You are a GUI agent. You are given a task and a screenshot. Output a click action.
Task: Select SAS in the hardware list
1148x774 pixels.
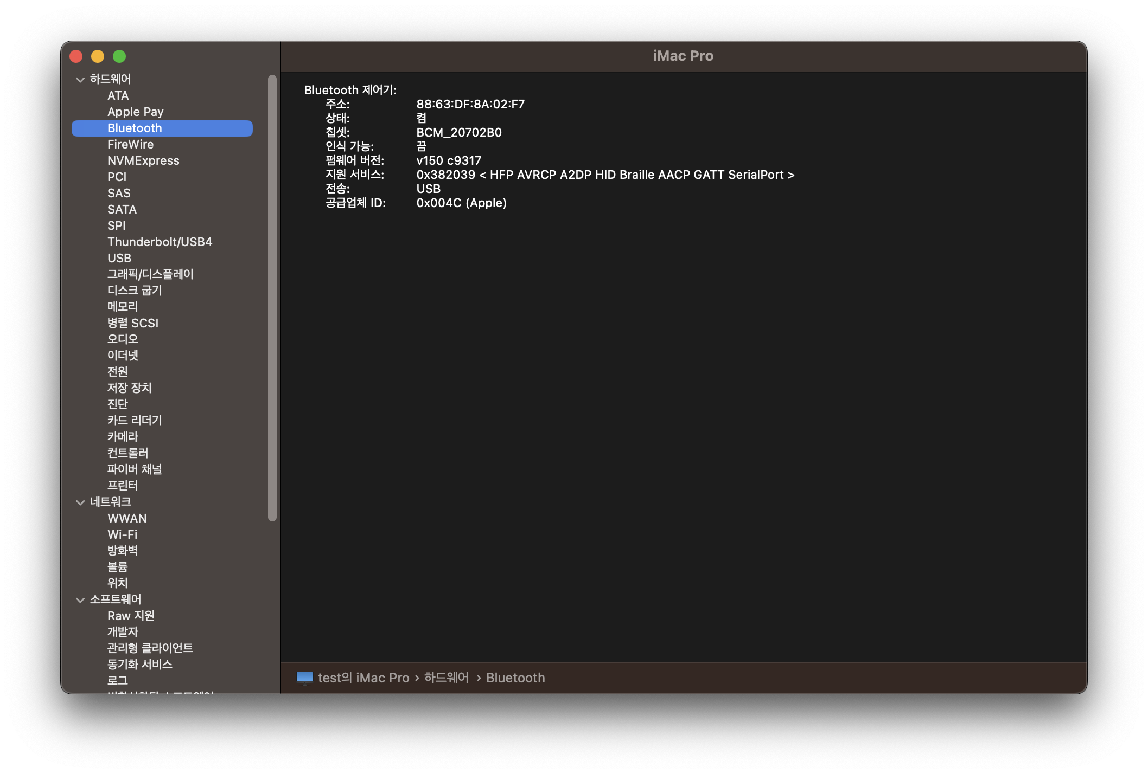(x=119, y=193)
